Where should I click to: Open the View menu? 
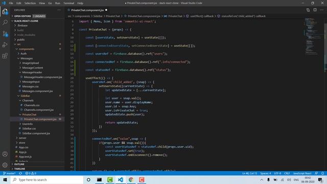coord(42,3)
